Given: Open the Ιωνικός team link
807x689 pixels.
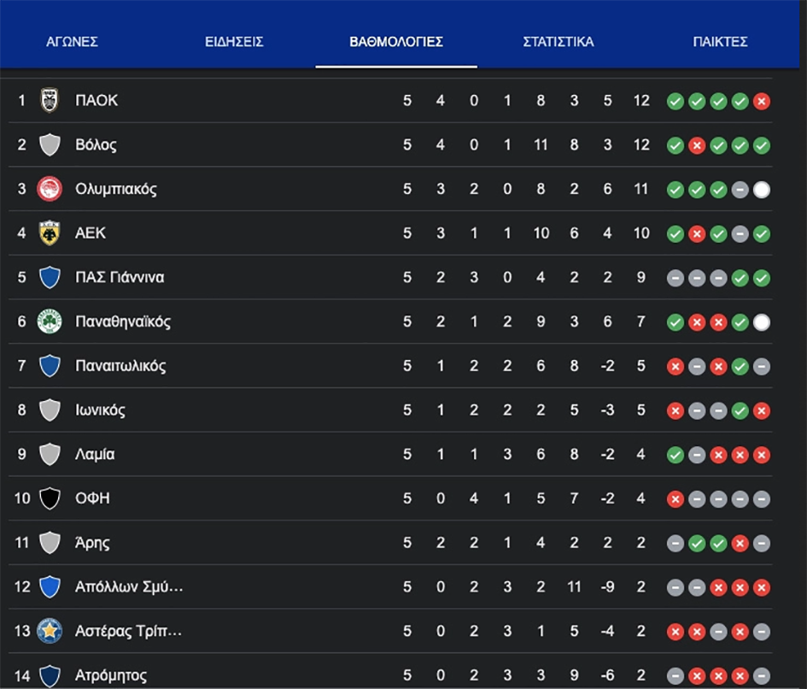Looking at the screenshot, I should click(100, 410).
